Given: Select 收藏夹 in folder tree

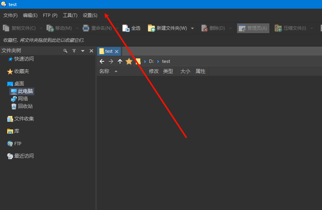Looking at the screenshot, I should click(x=18, y=71).
